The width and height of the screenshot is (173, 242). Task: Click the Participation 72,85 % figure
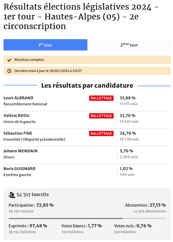tap(31, 205)
